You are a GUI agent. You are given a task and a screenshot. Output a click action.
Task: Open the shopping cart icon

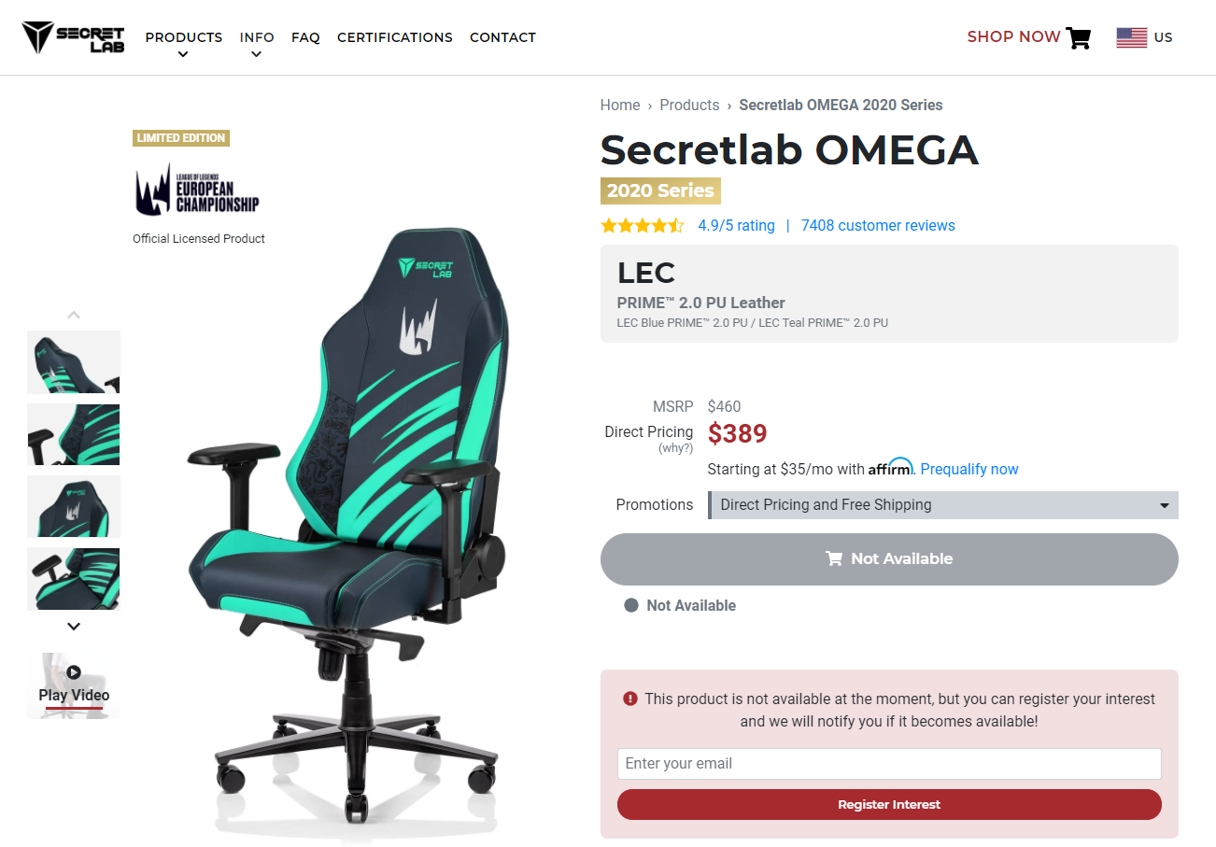tap(1078, 37)
